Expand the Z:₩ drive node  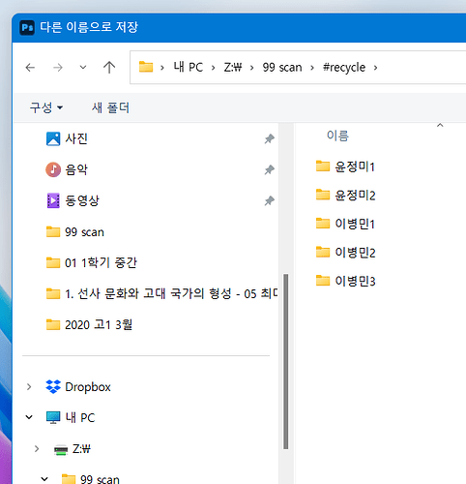(37, 448)
